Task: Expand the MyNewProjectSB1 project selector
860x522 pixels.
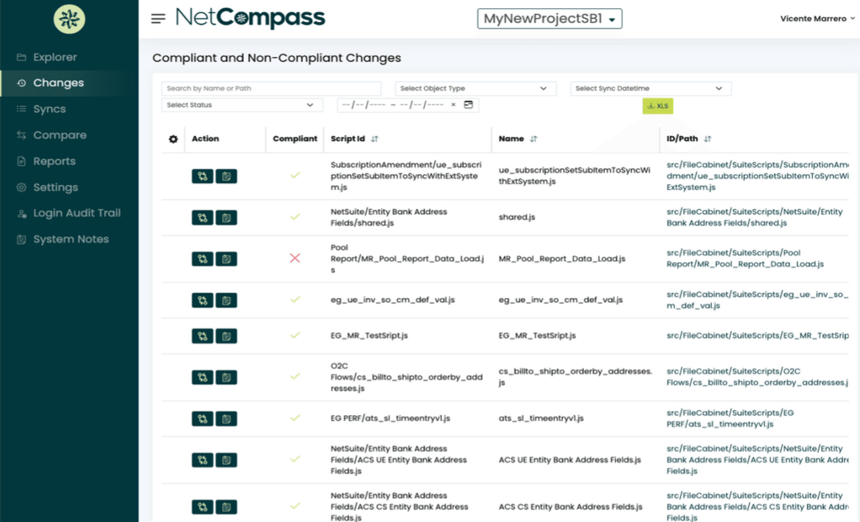Action: 549,19
